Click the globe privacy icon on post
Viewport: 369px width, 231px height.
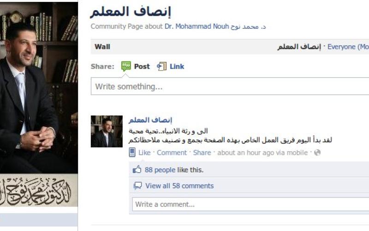317,152
